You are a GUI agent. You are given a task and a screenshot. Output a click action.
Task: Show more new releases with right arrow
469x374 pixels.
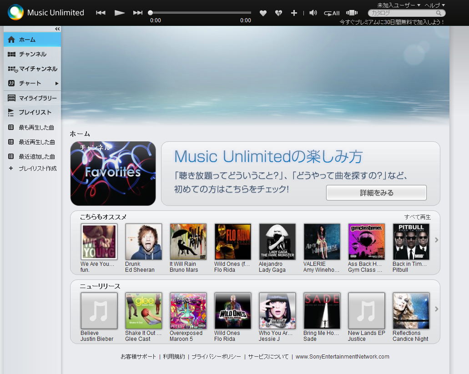(436, 309)
